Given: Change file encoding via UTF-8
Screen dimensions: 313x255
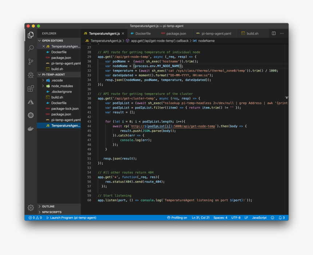Looking at the screenshot, I should click(x=236, y=218).
